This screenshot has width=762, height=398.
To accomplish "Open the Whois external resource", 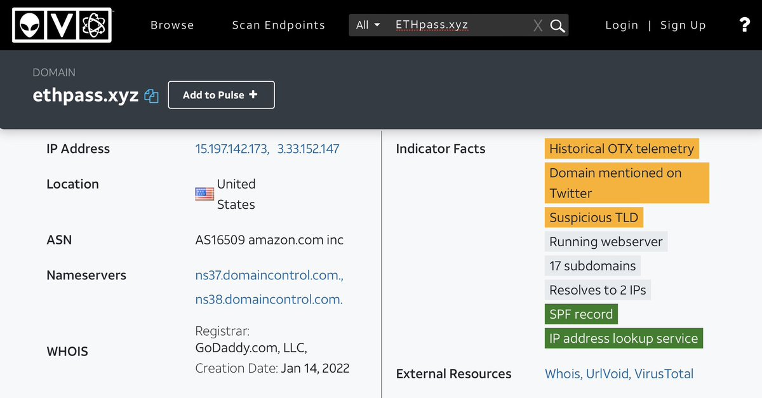I will tap(562, 374).
